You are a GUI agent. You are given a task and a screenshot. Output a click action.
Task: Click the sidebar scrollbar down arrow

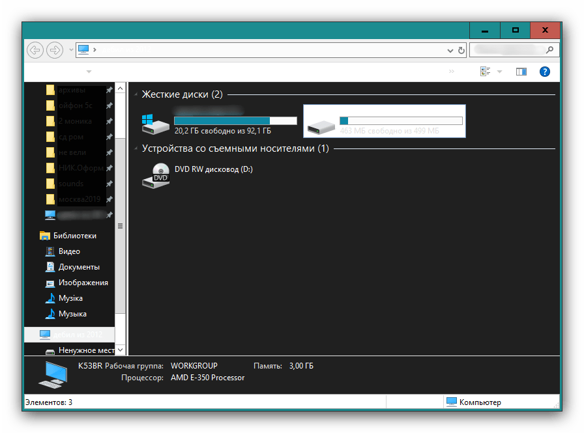click(120, 350)
